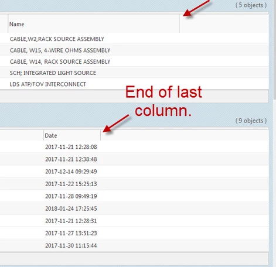Select row CABLE, W14, RACK SOURCE ASSEMBLY

click(x=134, y=61)
